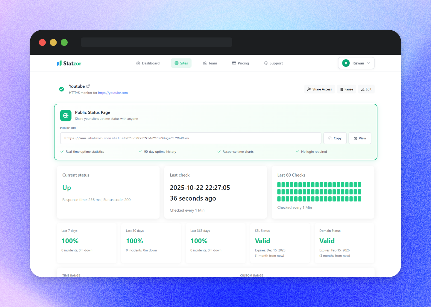
Task: Click the green status checkmark beside Youtube
Action: pos(61,89)
